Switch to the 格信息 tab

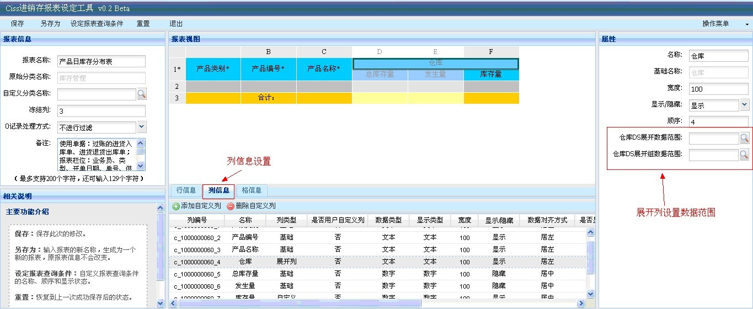(x=252, y=190)
